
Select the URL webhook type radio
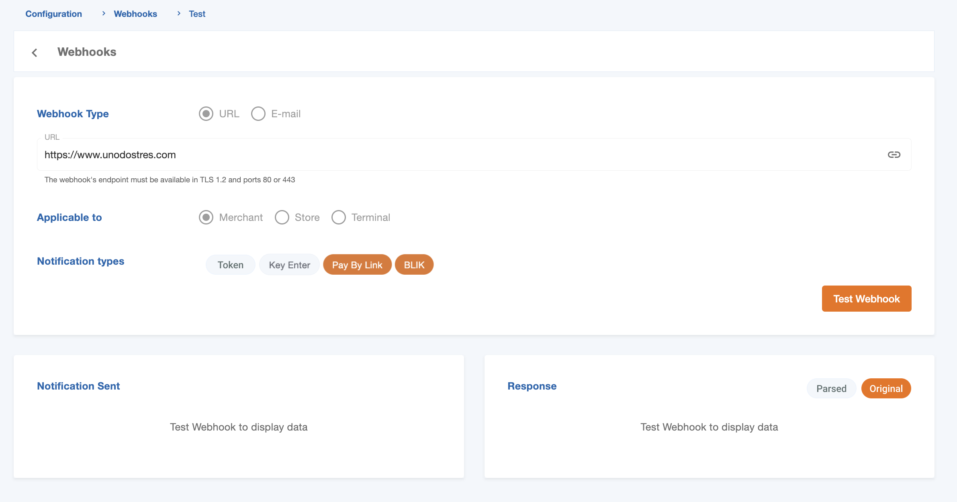tap(206, 114)
